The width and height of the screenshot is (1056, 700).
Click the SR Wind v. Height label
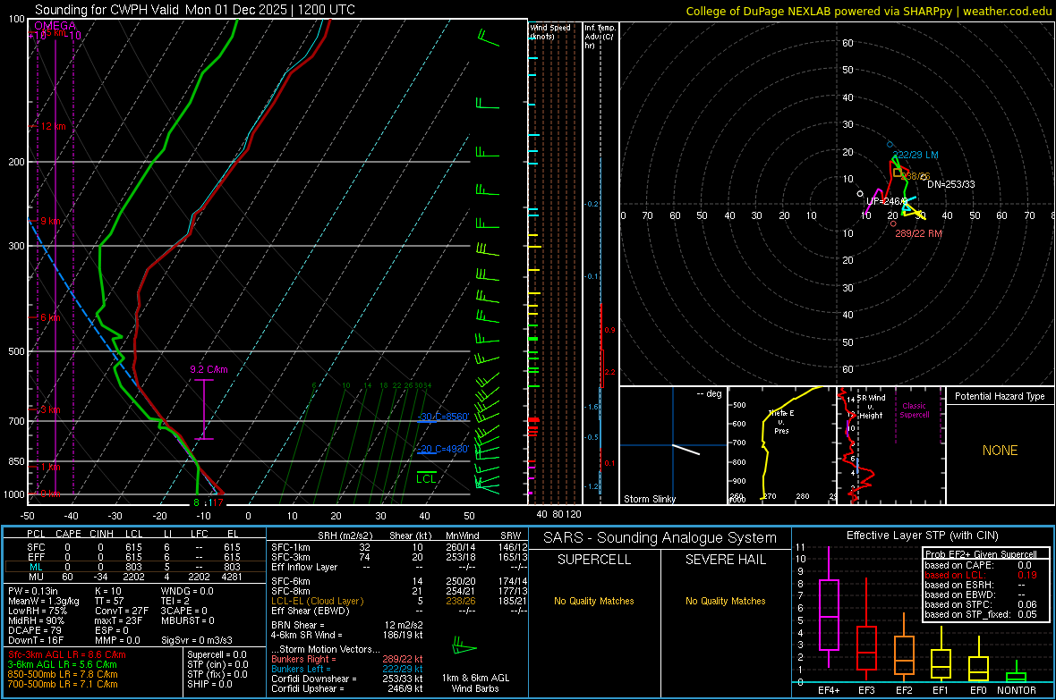871,407
